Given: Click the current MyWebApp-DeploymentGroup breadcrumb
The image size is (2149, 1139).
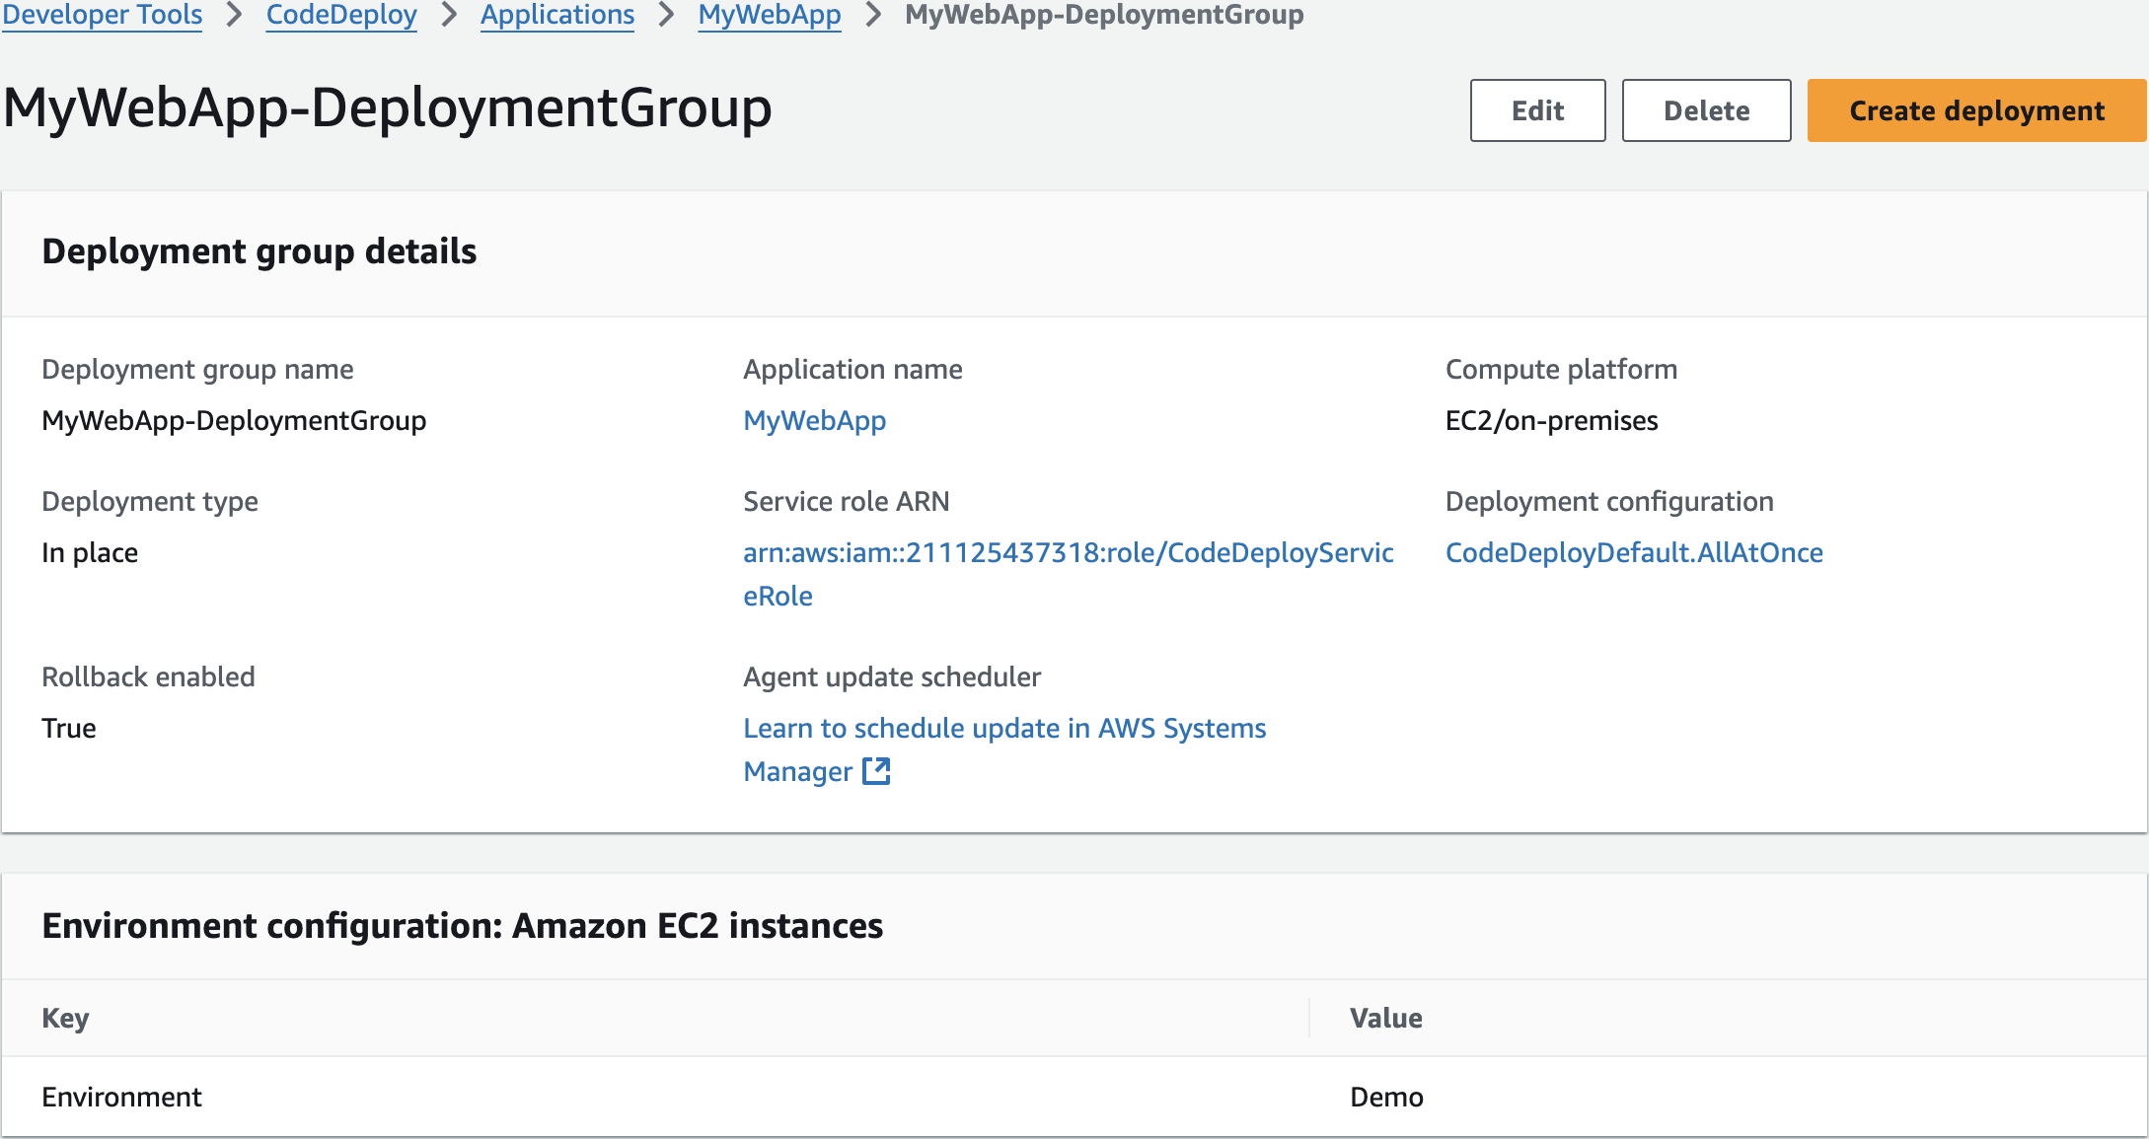Looking at the screenshot, I should [x=1104, y=15].
